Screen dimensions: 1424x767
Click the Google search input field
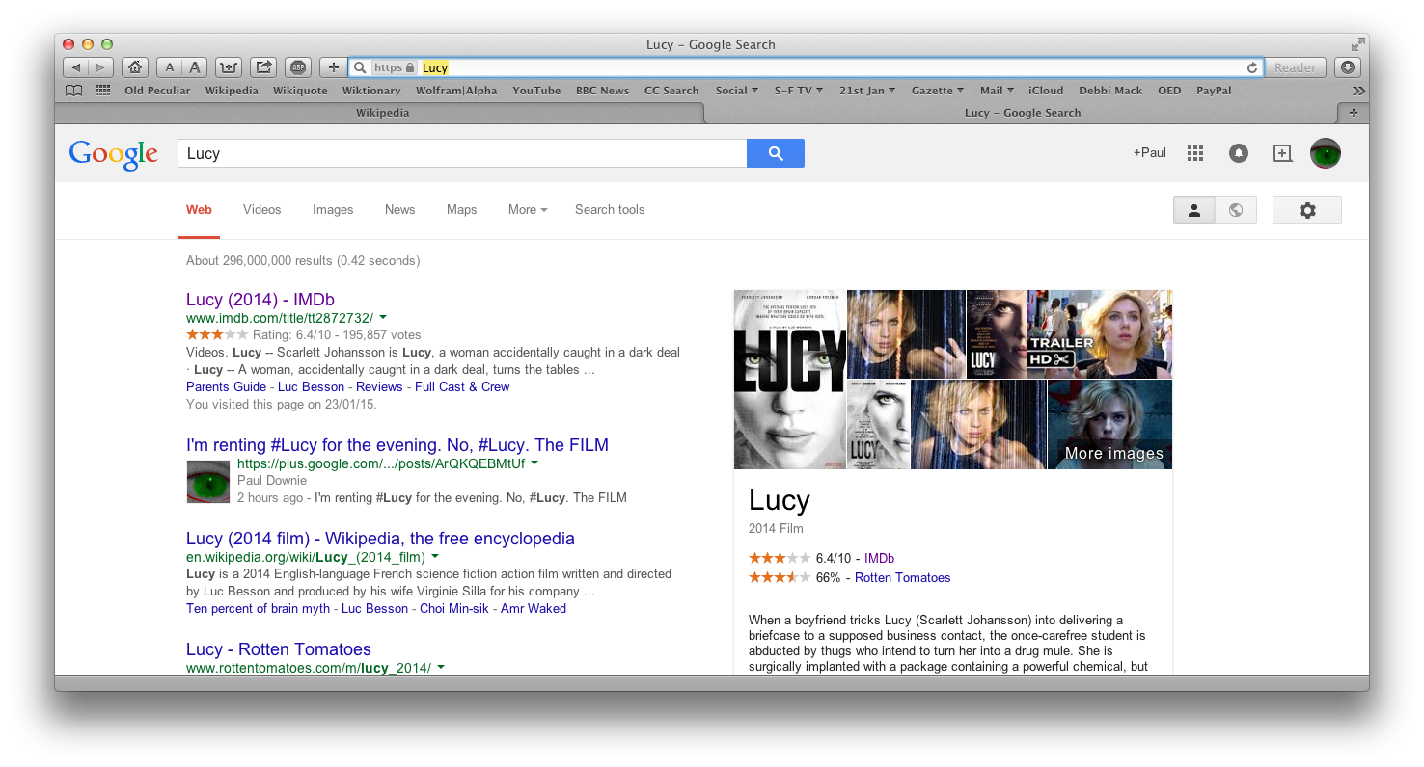point(462,153)
